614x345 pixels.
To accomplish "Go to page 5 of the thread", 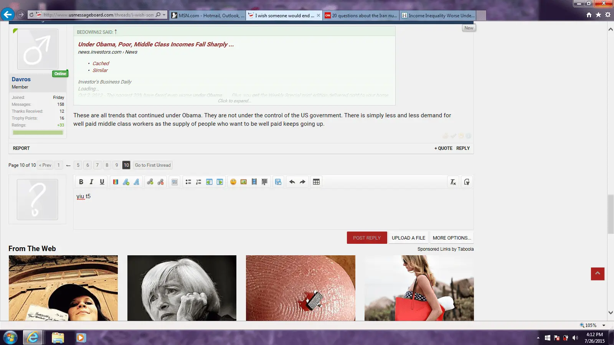I will tap(78, 165).
